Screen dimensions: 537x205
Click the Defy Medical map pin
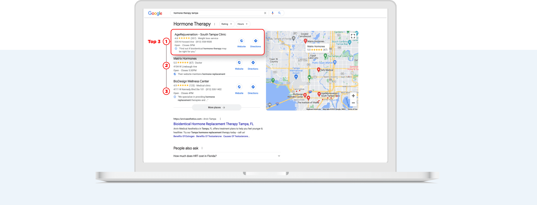[319, 70]
